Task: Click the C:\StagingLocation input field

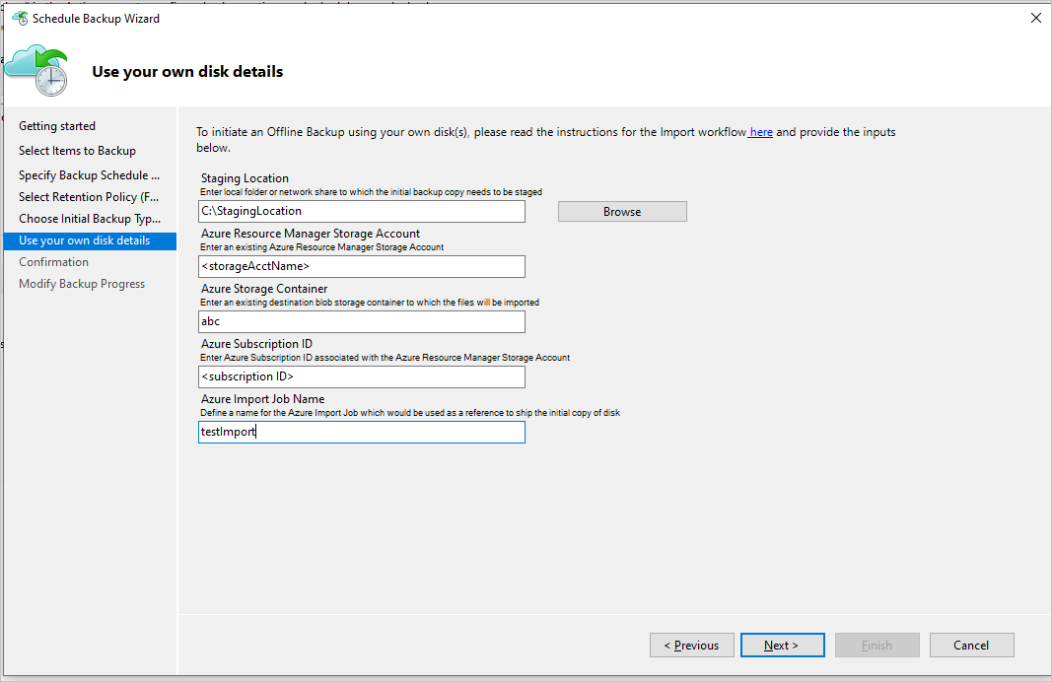Action: 361,211
